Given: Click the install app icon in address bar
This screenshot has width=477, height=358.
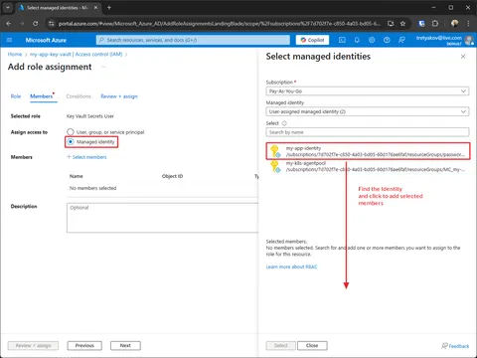Looking at the screenshot, I should tap(391, 24).
